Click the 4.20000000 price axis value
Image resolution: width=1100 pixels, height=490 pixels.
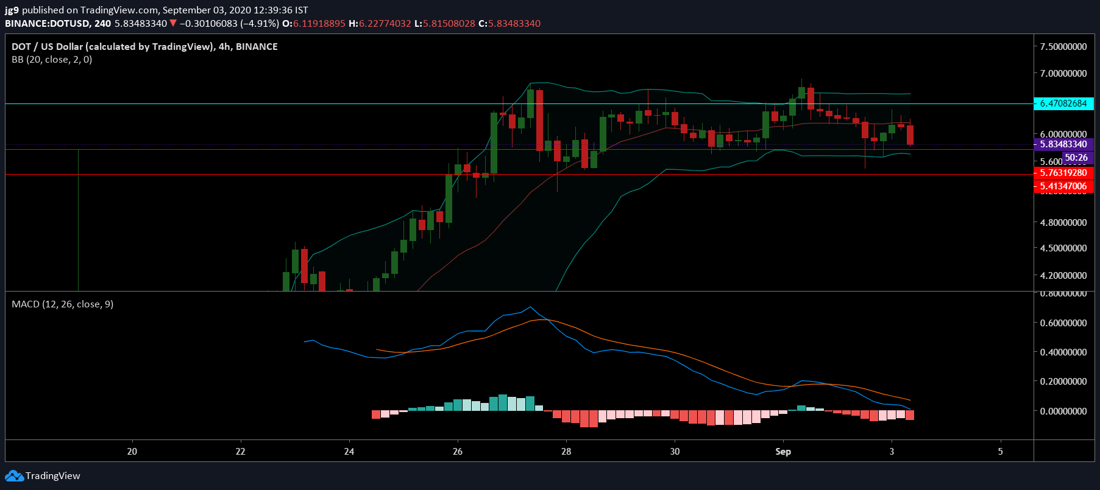(x=1063, y=275)
